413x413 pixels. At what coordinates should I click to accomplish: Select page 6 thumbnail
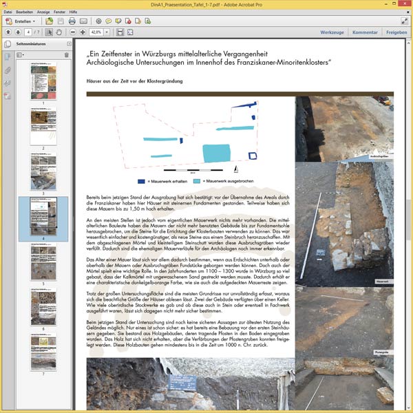point(43,306)
